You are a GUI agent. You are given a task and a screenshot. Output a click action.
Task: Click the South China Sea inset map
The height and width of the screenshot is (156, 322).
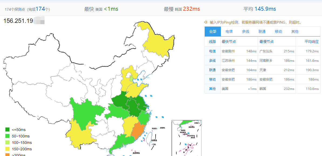click(x=186, y=138)
